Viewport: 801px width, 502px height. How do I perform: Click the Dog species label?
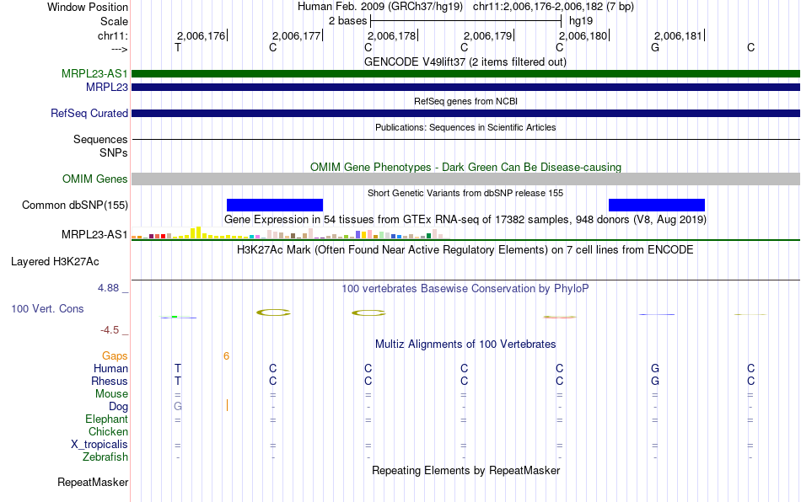pyautogui.click(x=119, y=407)
